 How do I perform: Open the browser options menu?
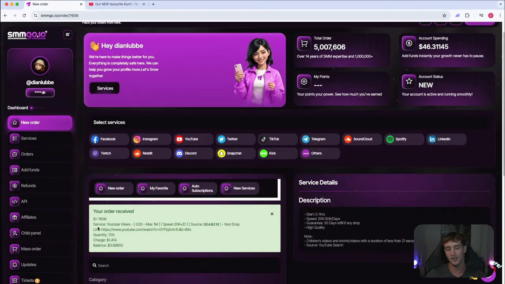(x=500, y=15)
